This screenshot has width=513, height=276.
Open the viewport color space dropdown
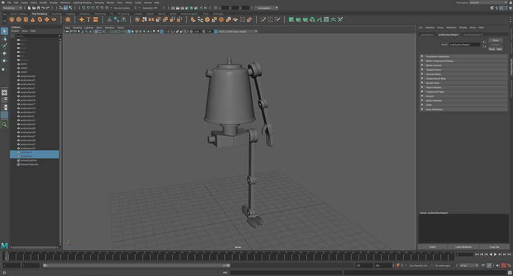tap(237, 32)
